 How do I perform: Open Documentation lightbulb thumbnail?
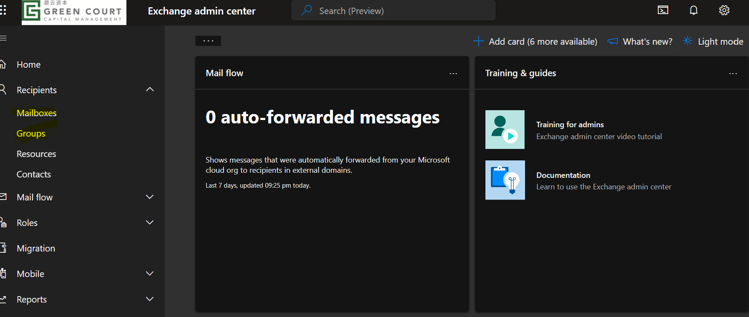click(x=505, y=180)
